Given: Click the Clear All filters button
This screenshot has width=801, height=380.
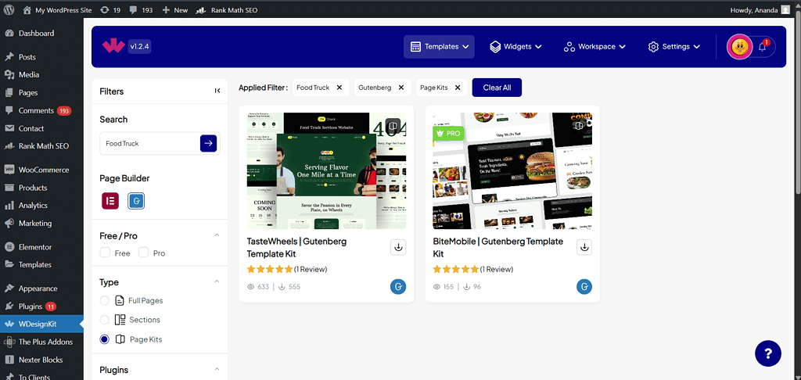Looking at the screenshot, I should point(497,88).
